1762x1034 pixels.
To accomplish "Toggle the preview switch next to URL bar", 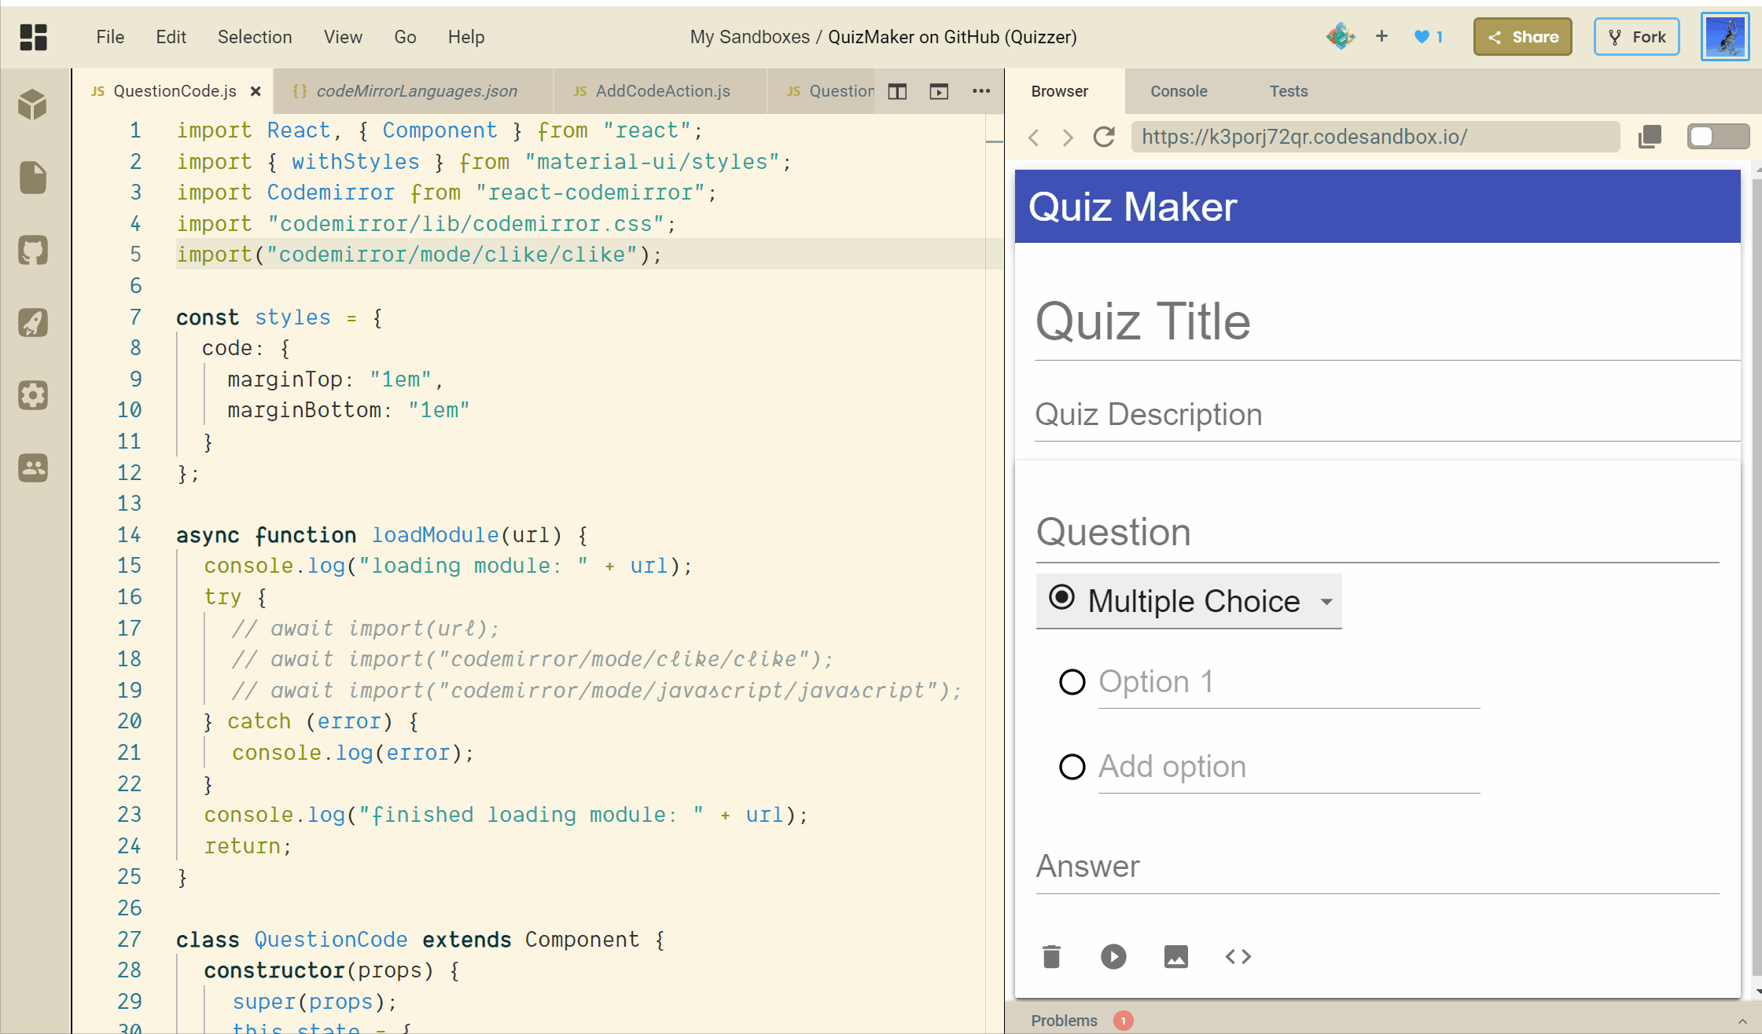I will tap(1718, 137).
